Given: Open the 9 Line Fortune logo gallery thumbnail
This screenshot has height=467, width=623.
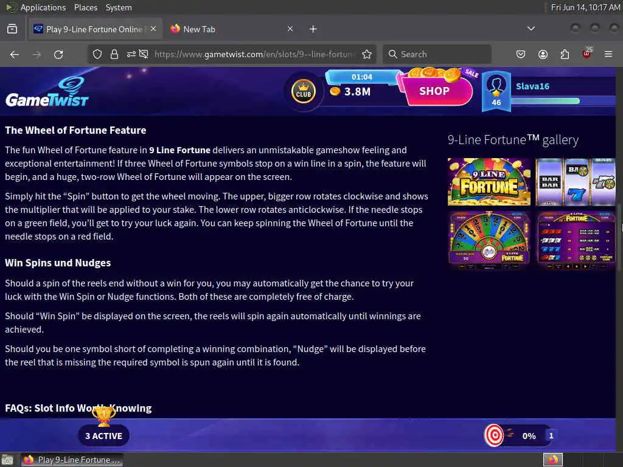Looking at the screenshot, I should point(489,182).
